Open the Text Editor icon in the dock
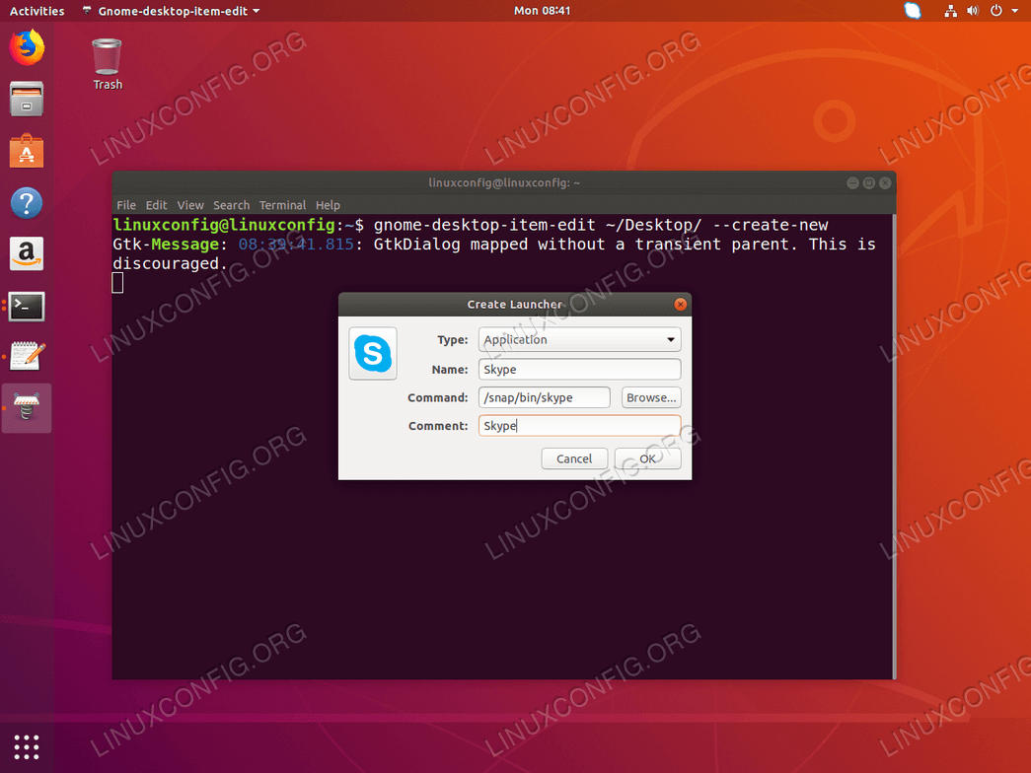Screen dimensions: 1031x773 point(26,357)
